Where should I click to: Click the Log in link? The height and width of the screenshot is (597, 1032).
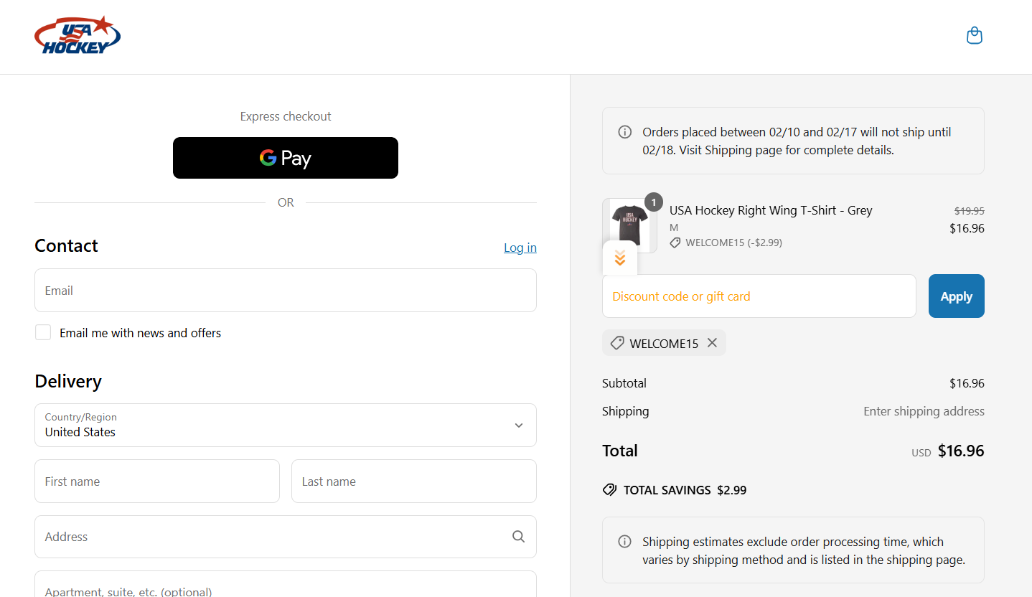click(x=520, y=248)
